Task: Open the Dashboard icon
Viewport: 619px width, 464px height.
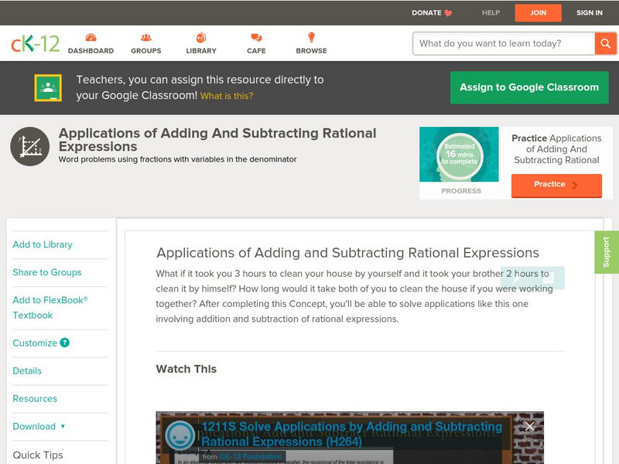Action: pyautogui.click(x=91, y=38)
